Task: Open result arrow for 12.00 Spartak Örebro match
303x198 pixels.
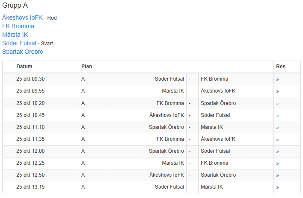Action: (277, 151)
